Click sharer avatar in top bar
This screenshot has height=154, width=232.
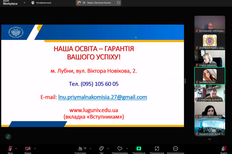79,3
